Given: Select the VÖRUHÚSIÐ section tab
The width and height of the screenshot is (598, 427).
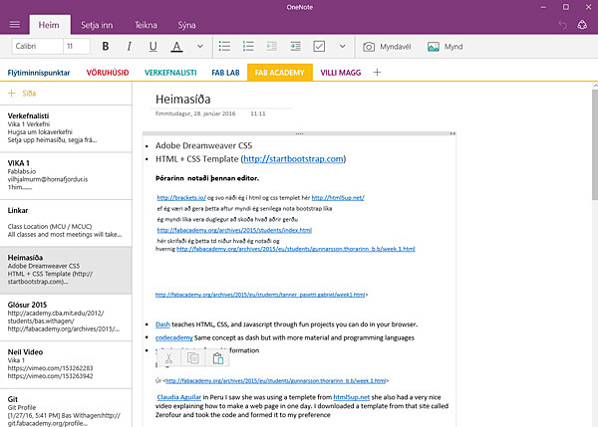Looking at the screenshot, I should pyautogui.click(x=108, y=73).
